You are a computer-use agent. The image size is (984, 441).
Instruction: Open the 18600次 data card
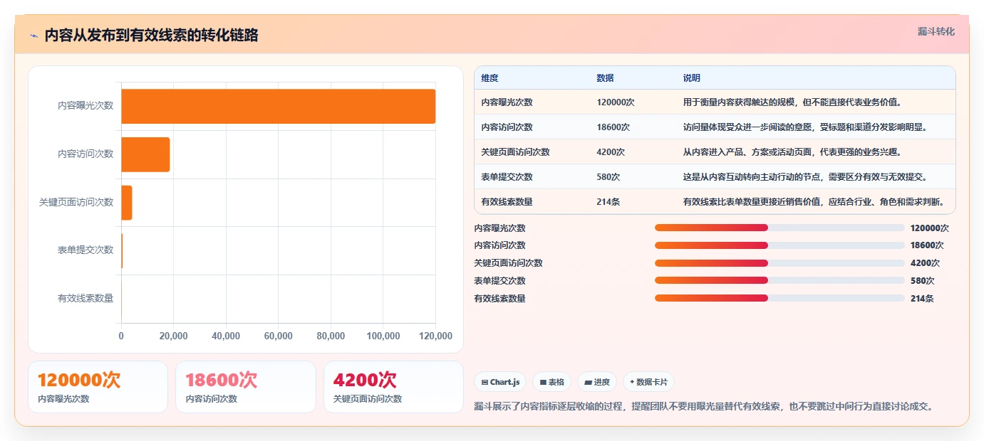tap(246, 387)
